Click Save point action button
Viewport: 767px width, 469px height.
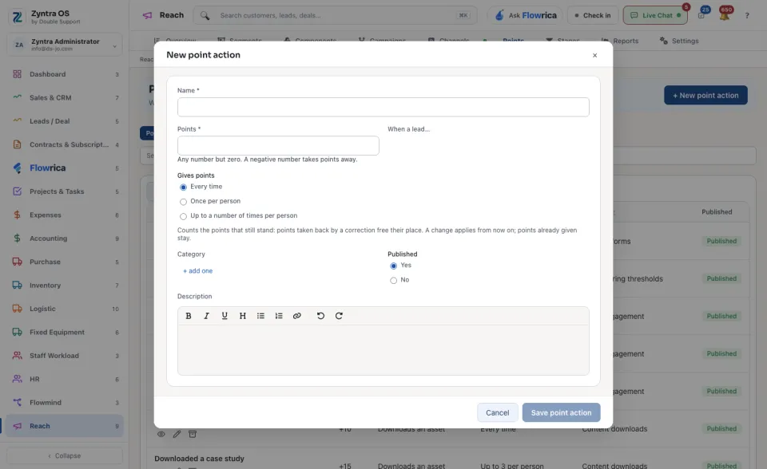point(561,413)
